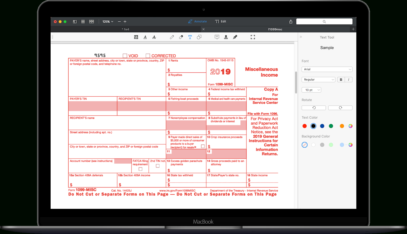Choose blue text color
This screenshot has width=407, height=234.
(322, 126)
